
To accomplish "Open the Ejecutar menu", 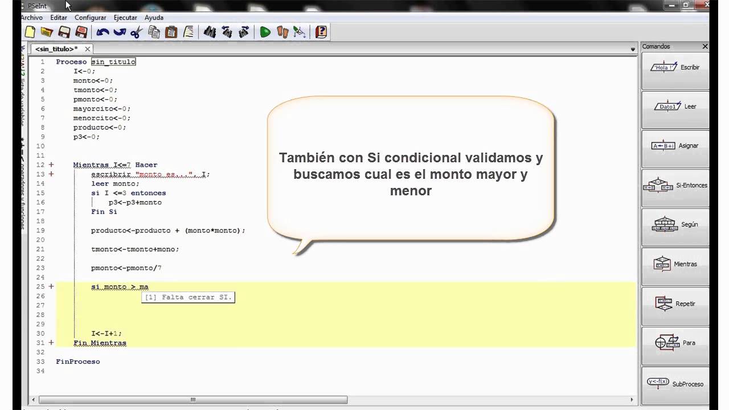I will click(126, 18).
